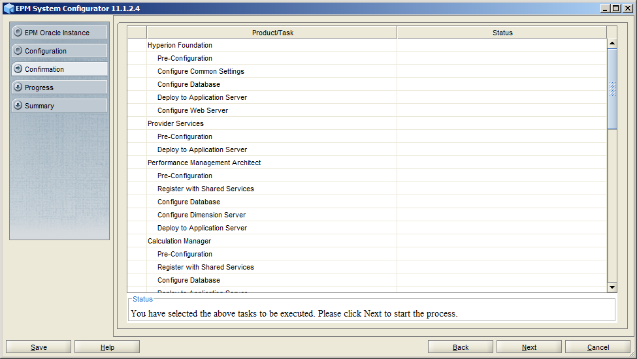
Task: Open the EPM Oracle Instance step
Action: click(59, 33)
